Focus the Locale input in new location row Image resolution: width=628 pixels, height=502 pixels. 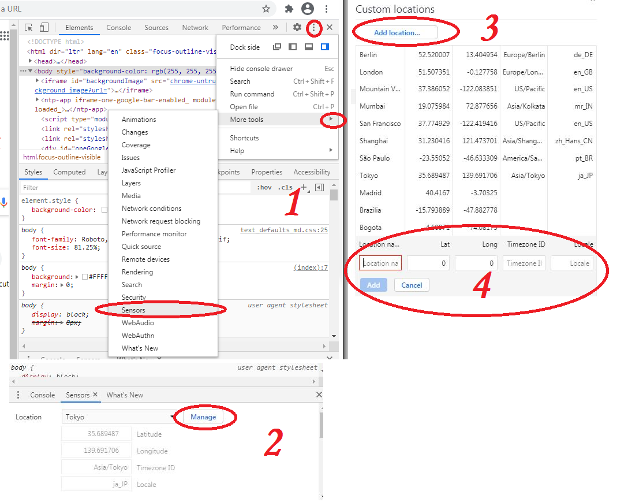[x=572, y=263]
